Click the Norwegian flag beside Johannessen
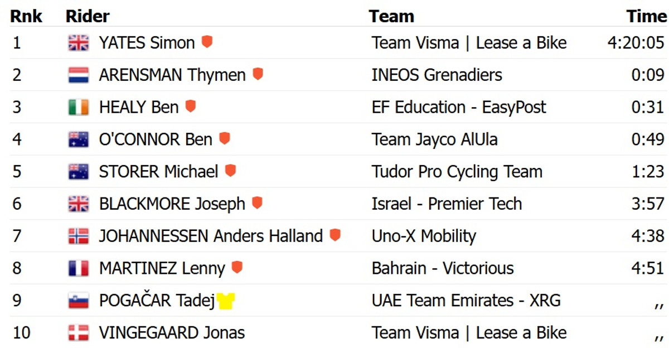The image size is (669, 348). pyautogui.click(x=79, y=236)
